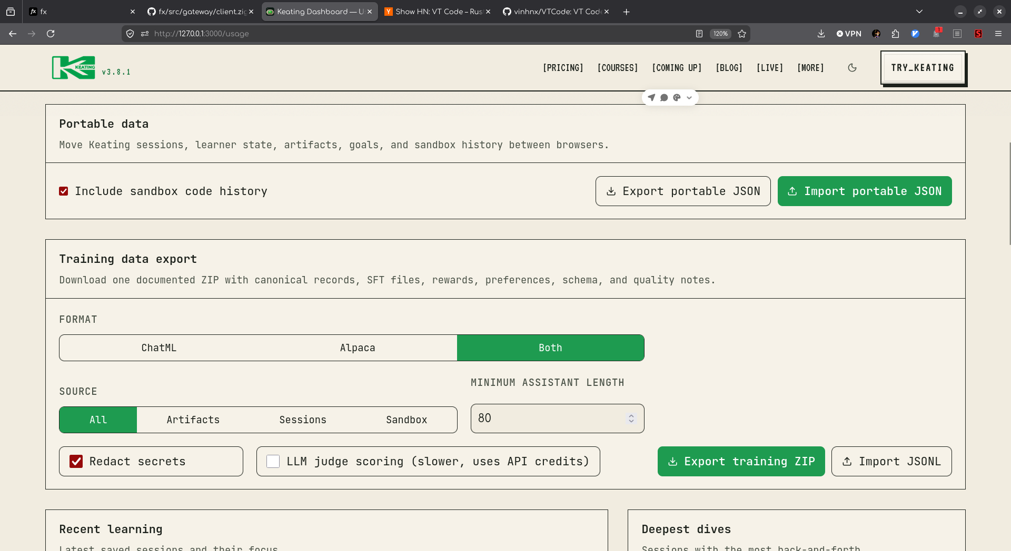Click the Keating logo in the header
Viewport: 1011px width, 551px height.
[x=74, y=68]
